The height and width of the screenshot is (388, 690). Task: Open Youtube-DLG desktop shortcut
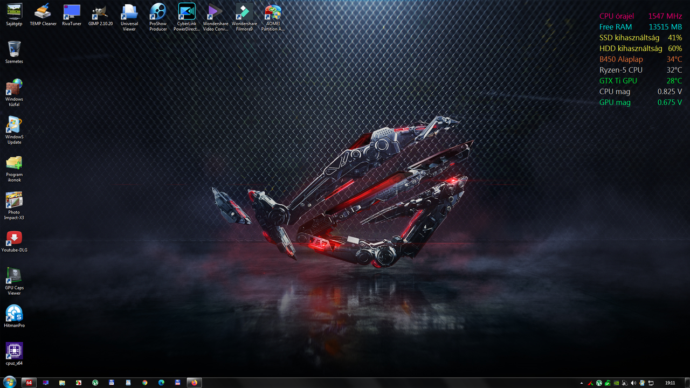[x=14, y=241]
